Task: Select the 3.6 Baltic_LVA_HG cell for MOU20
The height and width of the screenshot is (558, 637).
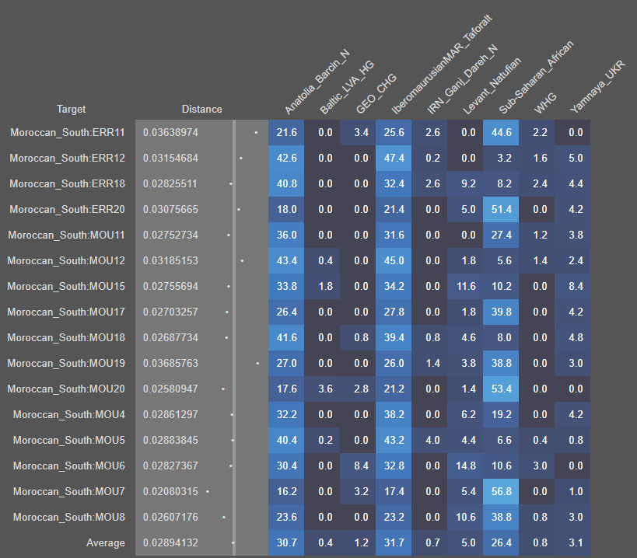Action: (x=322, y=389)
